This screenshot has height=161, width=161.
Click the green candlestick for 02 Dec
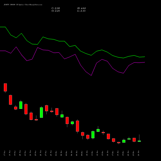[62, 116]
